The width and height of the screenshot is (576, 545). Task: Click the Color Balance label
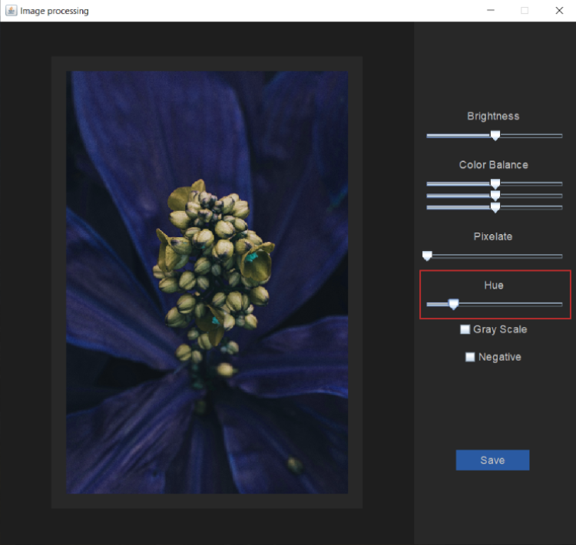(x=493, y=165)
